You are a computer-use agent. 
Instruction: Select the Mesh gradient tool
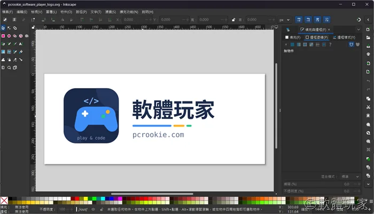pos(9,52)
